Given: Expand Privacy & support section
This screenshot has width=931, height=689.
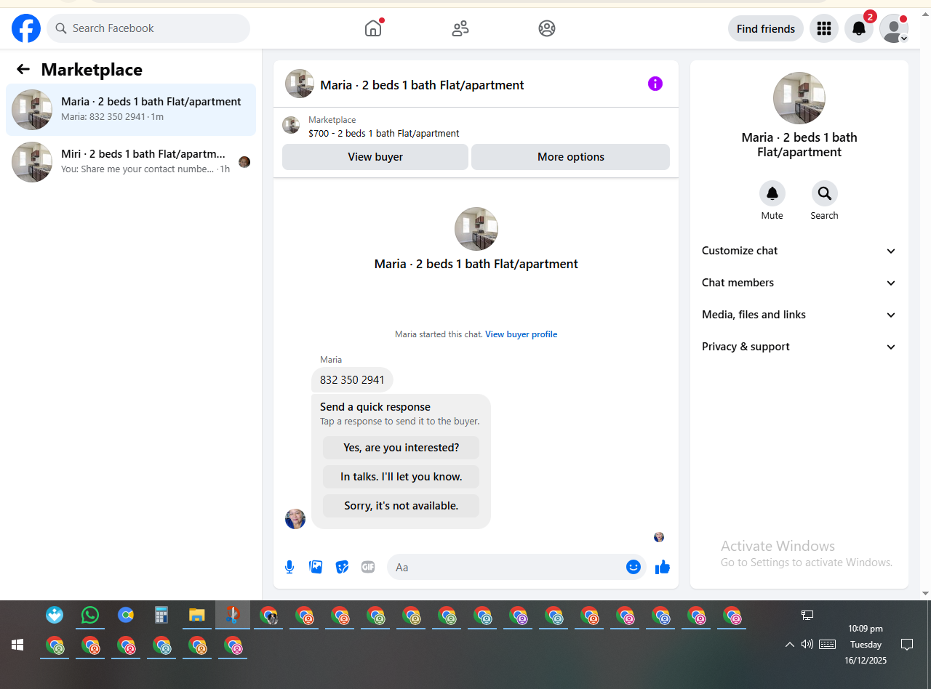Looking at the screenshot, I should click(799, 347).
